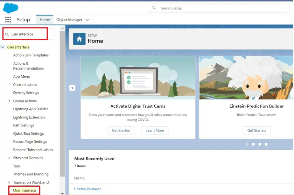
Task: Show previous carousel card with left arrow
Action: coord(72,88)
